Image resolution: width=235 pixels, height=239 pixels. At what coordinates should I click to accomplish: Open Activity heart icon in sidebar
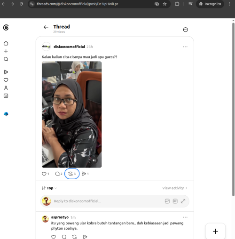(6, 80)
